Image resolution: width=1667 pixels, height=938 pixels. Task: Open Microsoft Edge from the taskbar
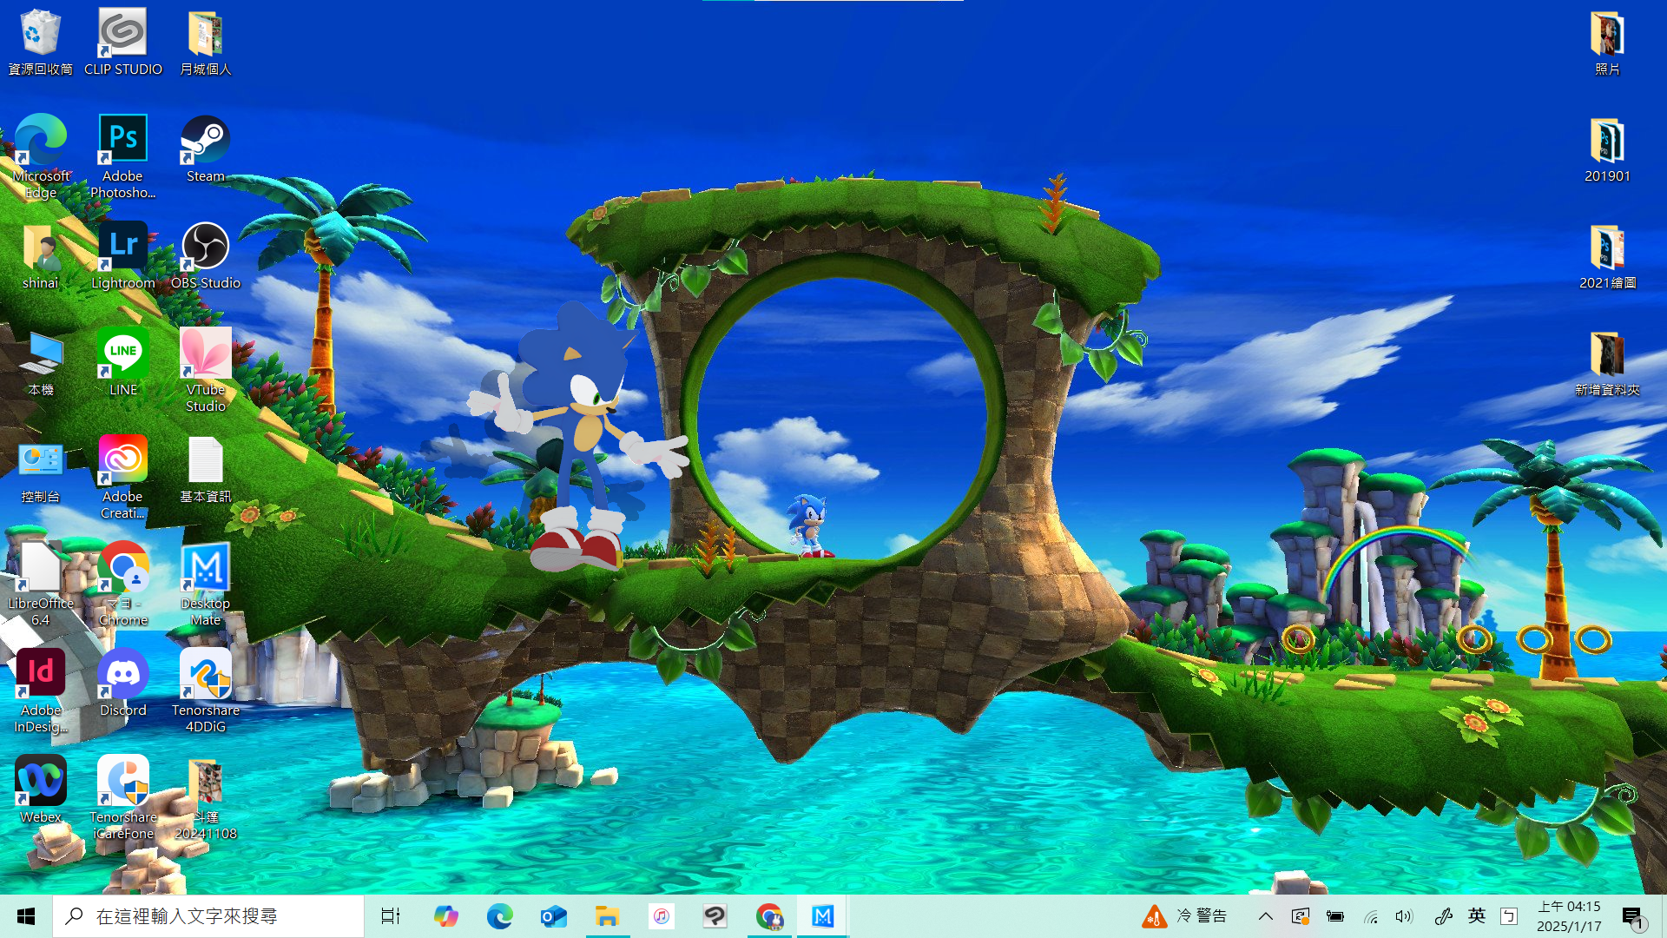pyautogui.click(x=499, y=916)
